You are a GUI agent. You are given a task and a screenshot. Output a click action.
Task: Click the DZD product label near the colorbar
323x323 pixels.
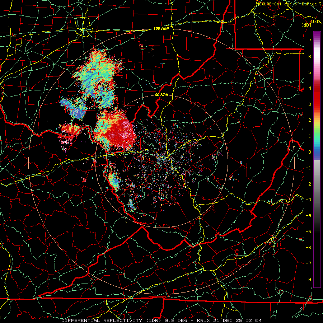315,22
